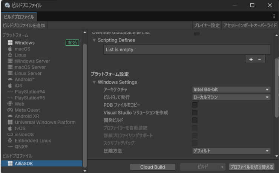The image size is (279, 173).
Task: Open the アーキテクチャ Intel 64-bit dropdown
Action: pos(231,90)
